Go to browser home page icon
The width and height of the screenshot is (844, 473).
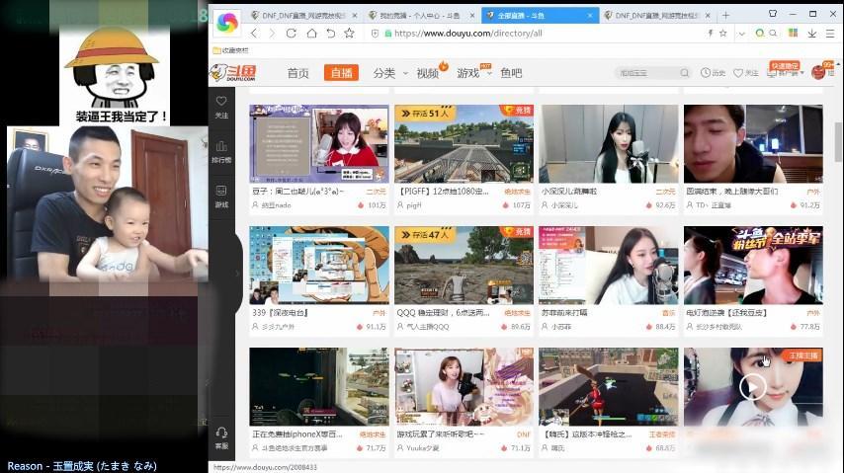coord(312,33)
